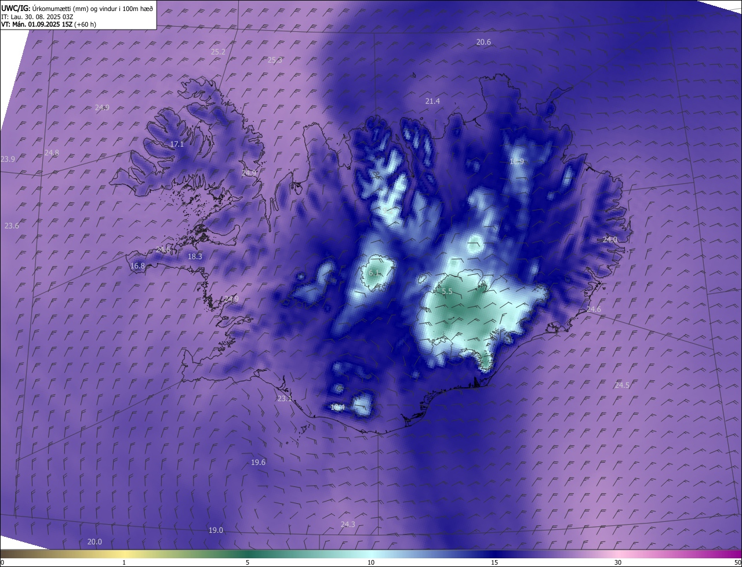Click the wind value 20.6 on the map
Image resolution: width=742 pixels, height=567 pixels.
(483, 42)
